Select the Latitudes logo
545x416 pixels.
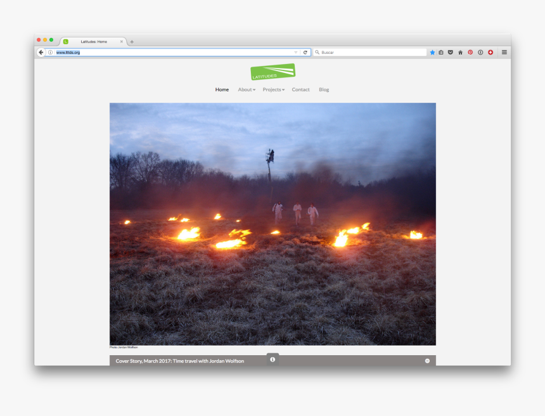point(272,71)
